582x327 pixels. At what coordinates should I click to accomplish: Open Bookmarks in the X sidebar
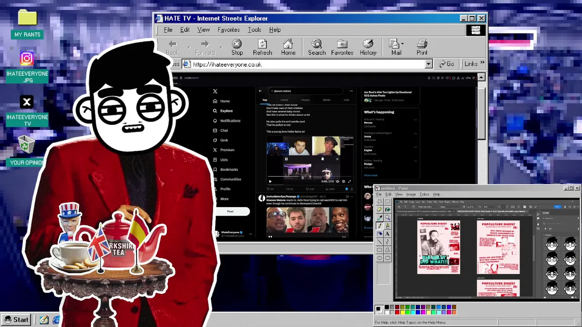226,169
